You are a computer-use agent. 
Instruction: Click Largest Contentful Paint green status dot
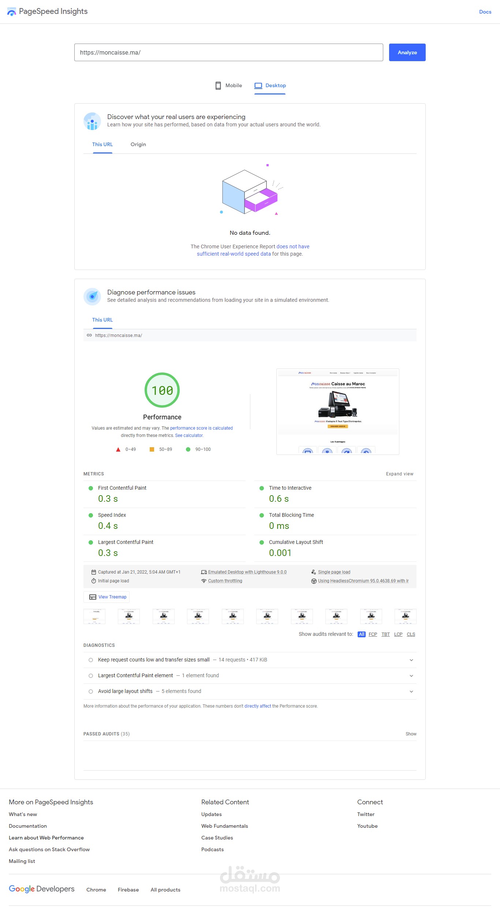click(91, 542)
